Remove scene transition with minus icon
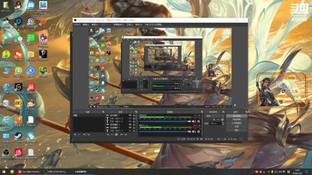This screenshot has height=175, width=312. click(218, 120)
